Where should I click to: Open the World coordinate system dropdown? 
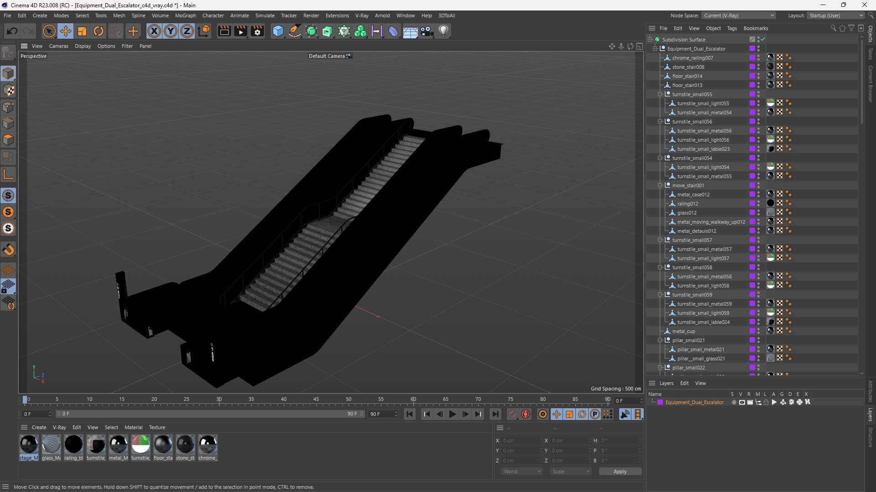click(x=521, y=471)
